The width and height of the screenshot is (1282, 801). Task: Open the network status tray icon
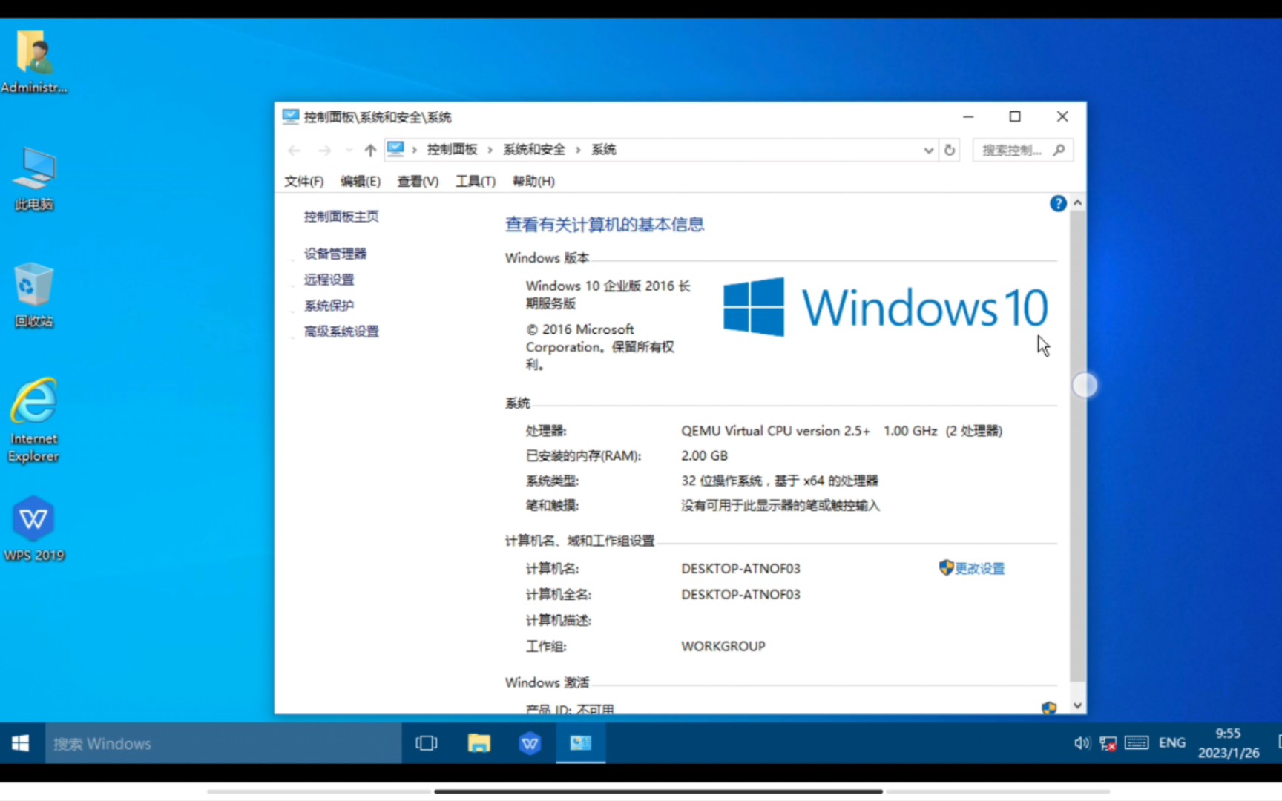tap(1108, 743)
